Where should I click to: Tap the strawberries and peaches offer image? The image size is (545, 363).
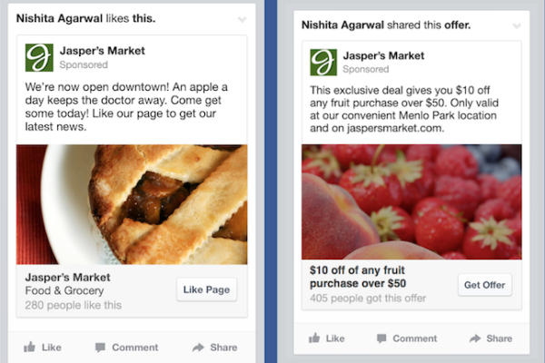coord(411,201)
